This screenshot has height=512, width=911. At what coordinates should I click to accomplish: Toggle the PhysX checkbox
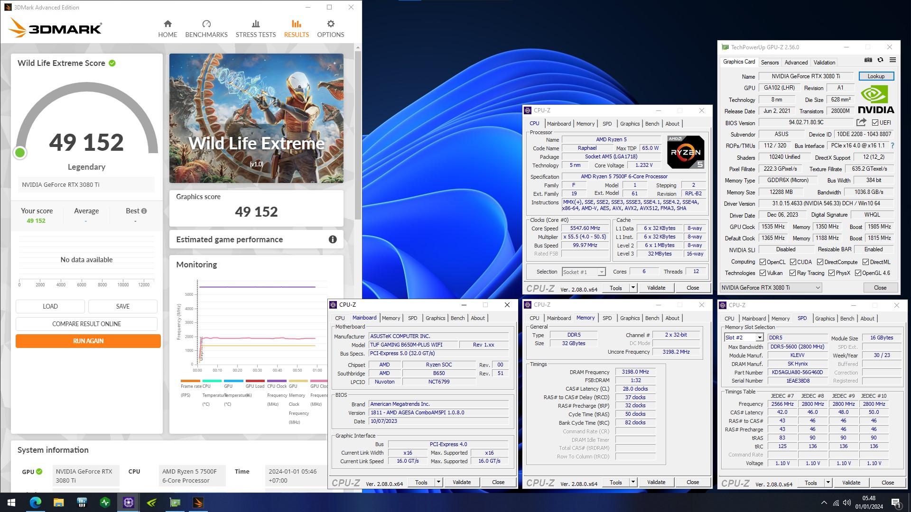[831, 273]
